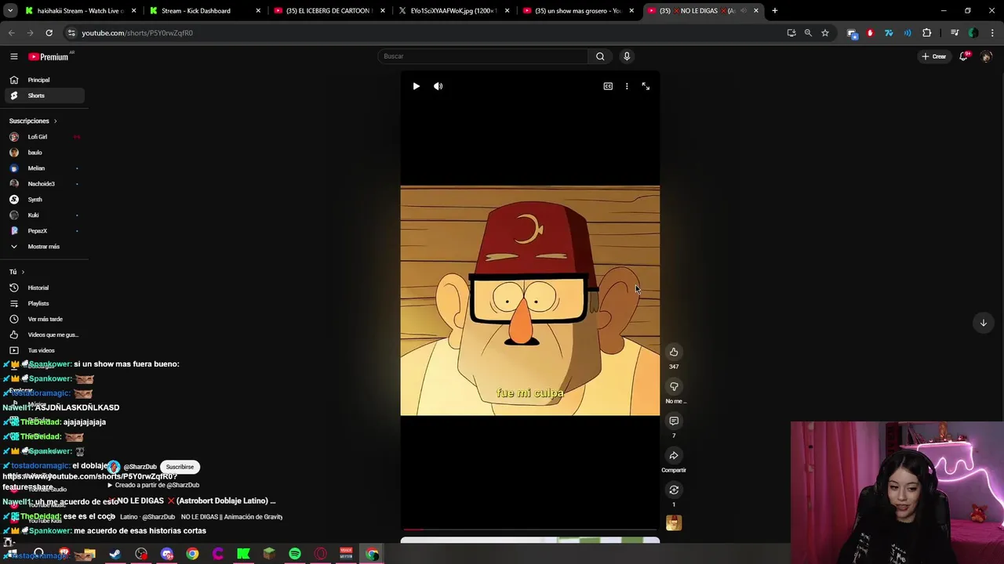The width and height of the screenshot is (1004, 564).
Task: Open the Short's three-dot options menu
Action: click(627, 86)
